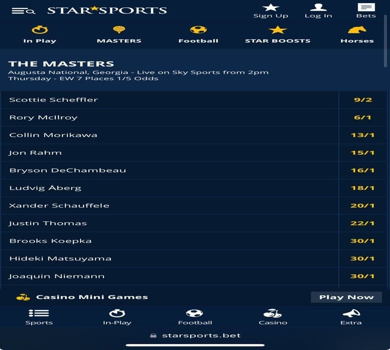
Task: Select Hideki Matsuyama odds 30/1
Action: tap(363, 259)
